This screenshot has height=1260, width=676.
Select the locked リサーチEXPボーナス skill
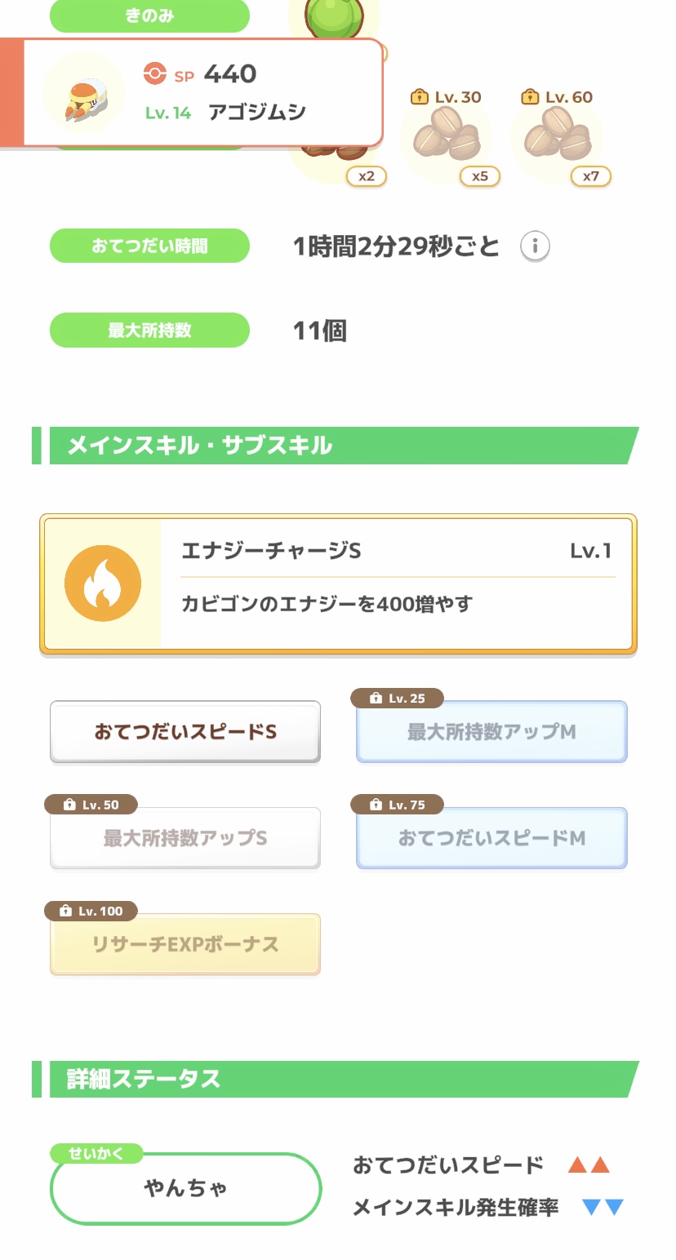(x=185, y=944)
